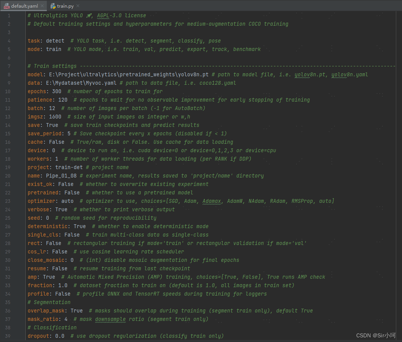Click the underlined word downsample
Viewport: 402px width, 342px height.
click(110, 319)
